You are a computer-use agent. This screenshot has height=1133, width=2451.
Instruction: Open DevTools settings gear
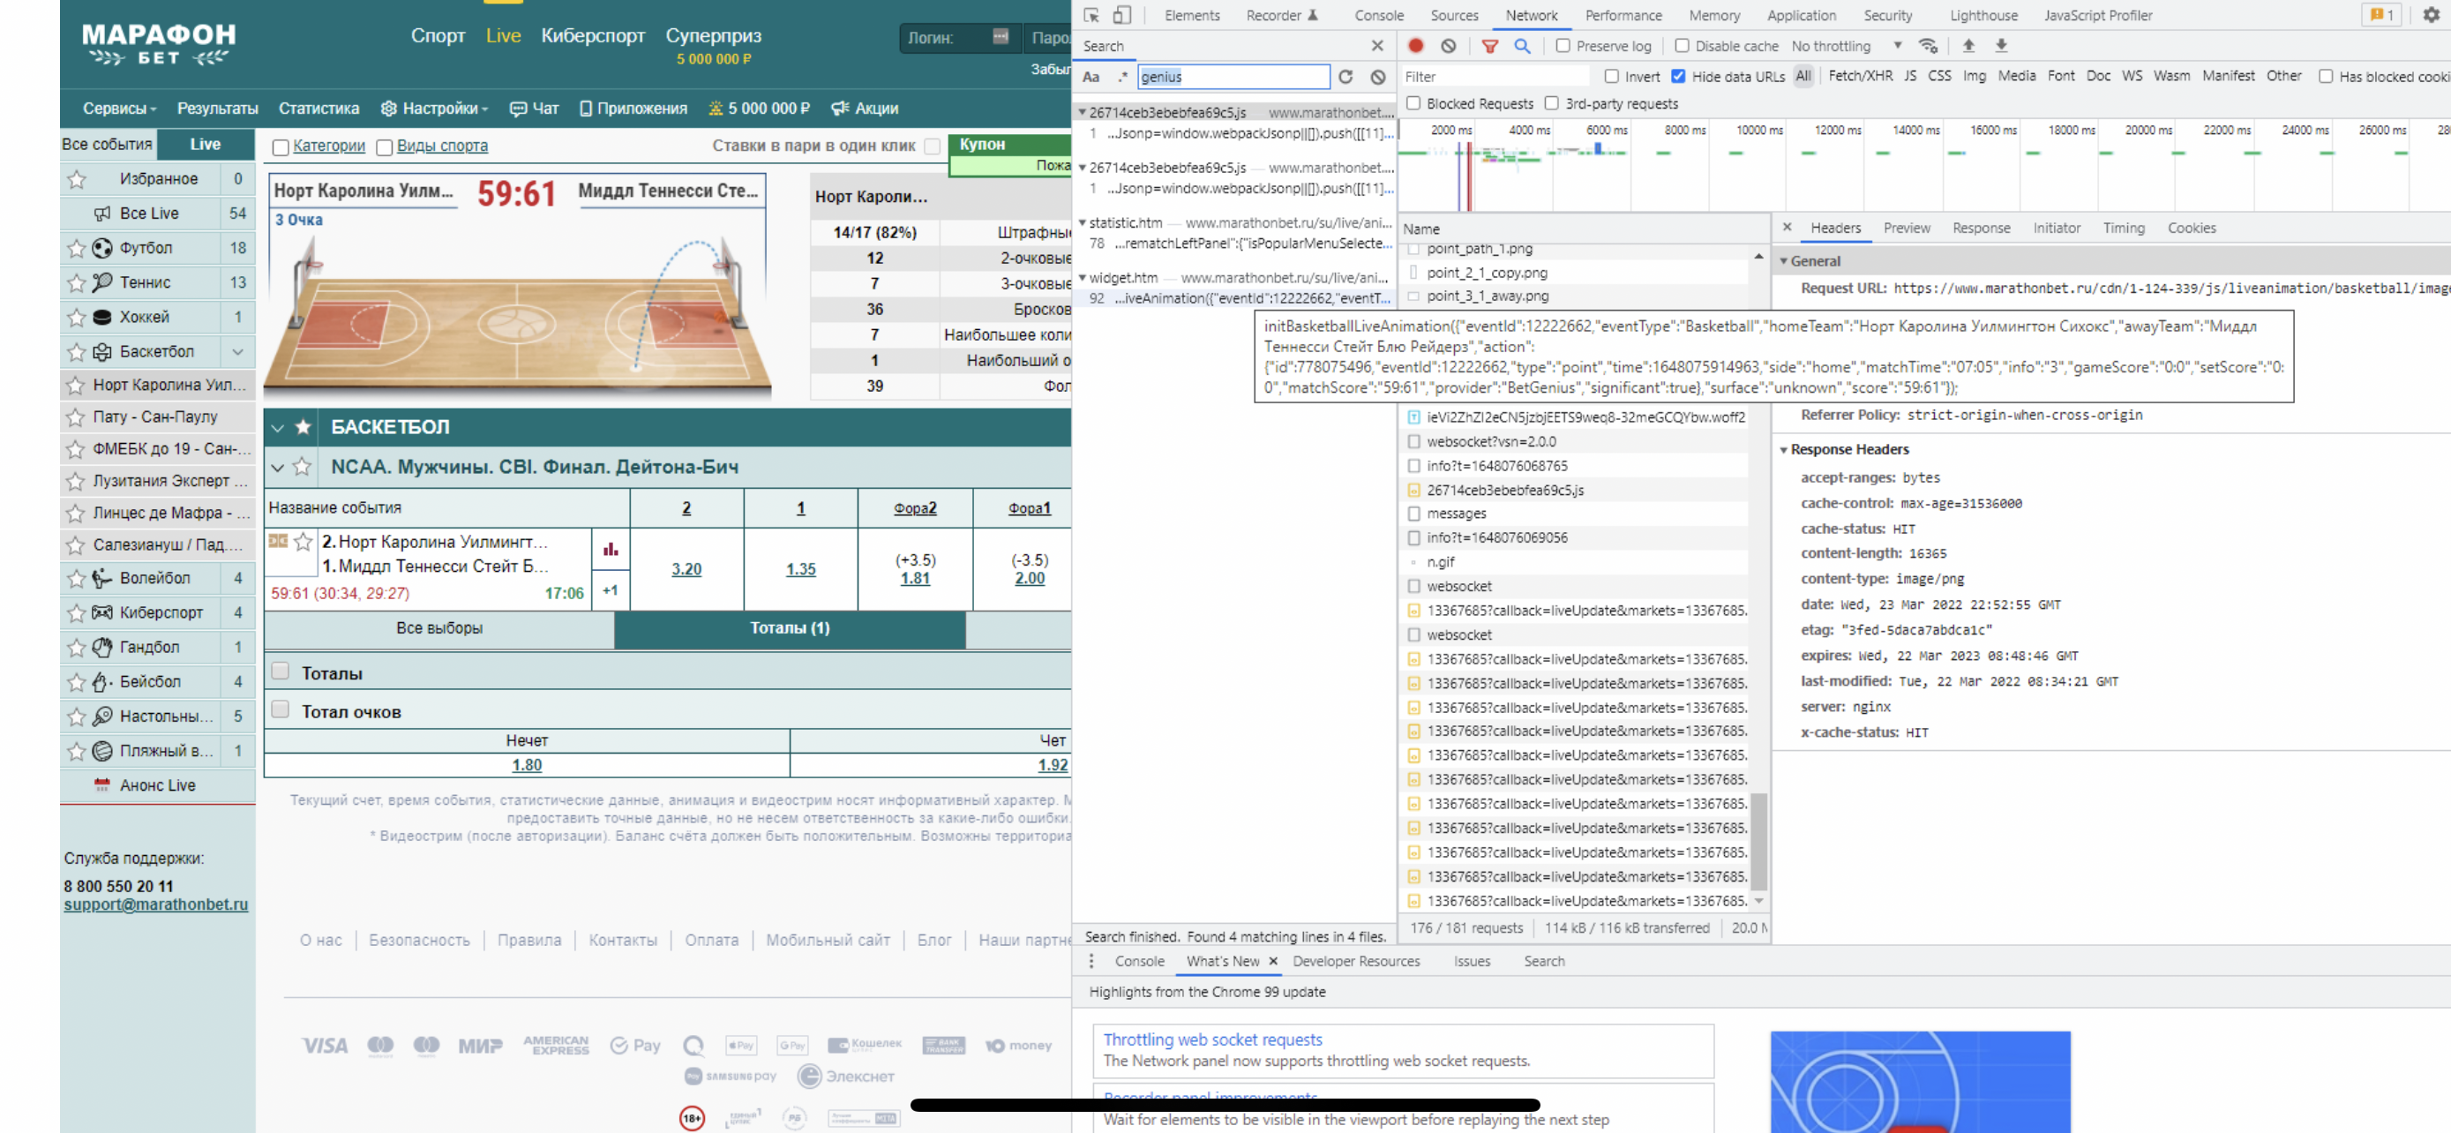[2431, 15]
